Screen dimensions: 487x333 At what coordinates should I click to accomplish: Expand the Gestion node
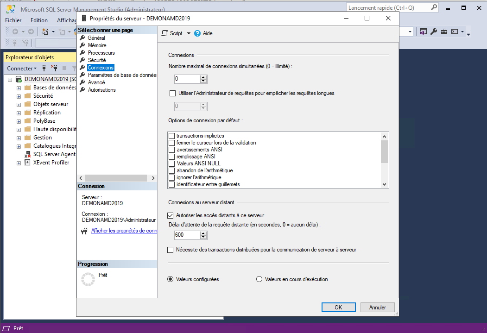pos(19,138)
